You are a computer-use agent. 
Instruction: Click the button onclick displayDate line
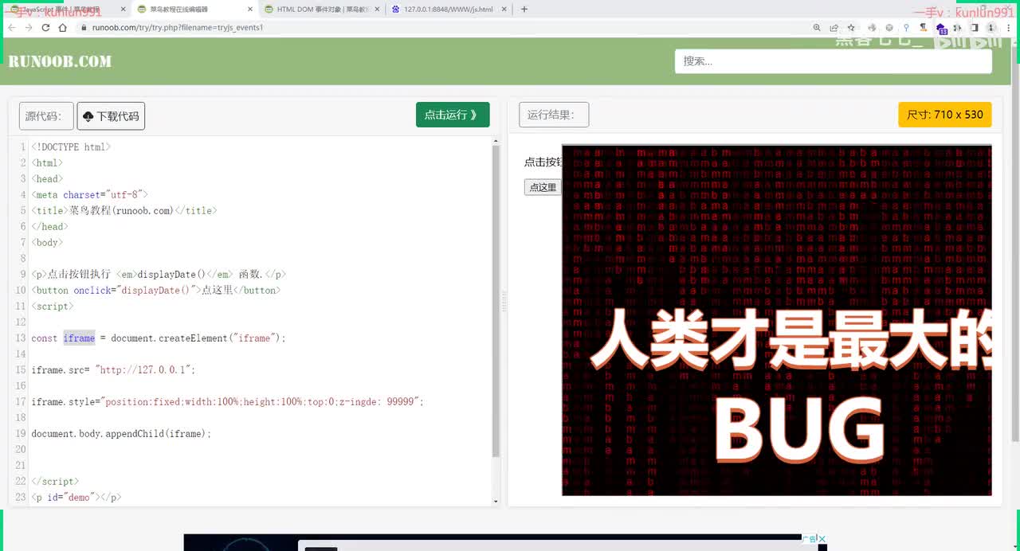(x=156, y=291)
